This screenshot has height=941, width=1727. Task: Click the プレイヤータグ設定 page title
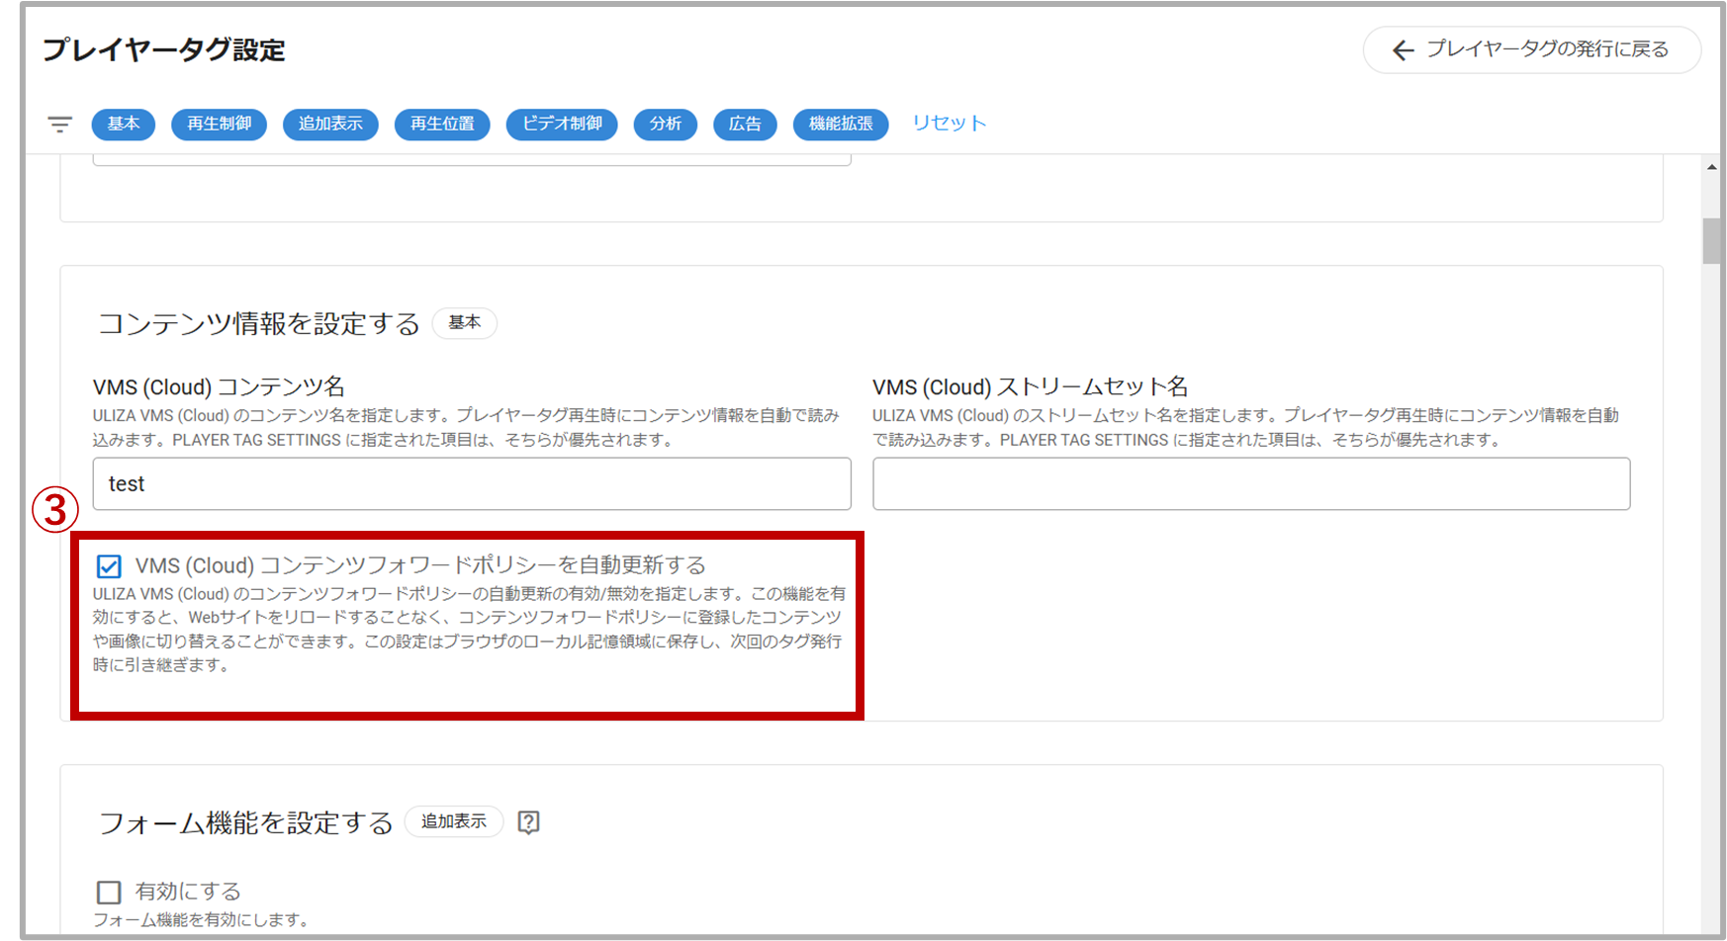coord(164,50)
